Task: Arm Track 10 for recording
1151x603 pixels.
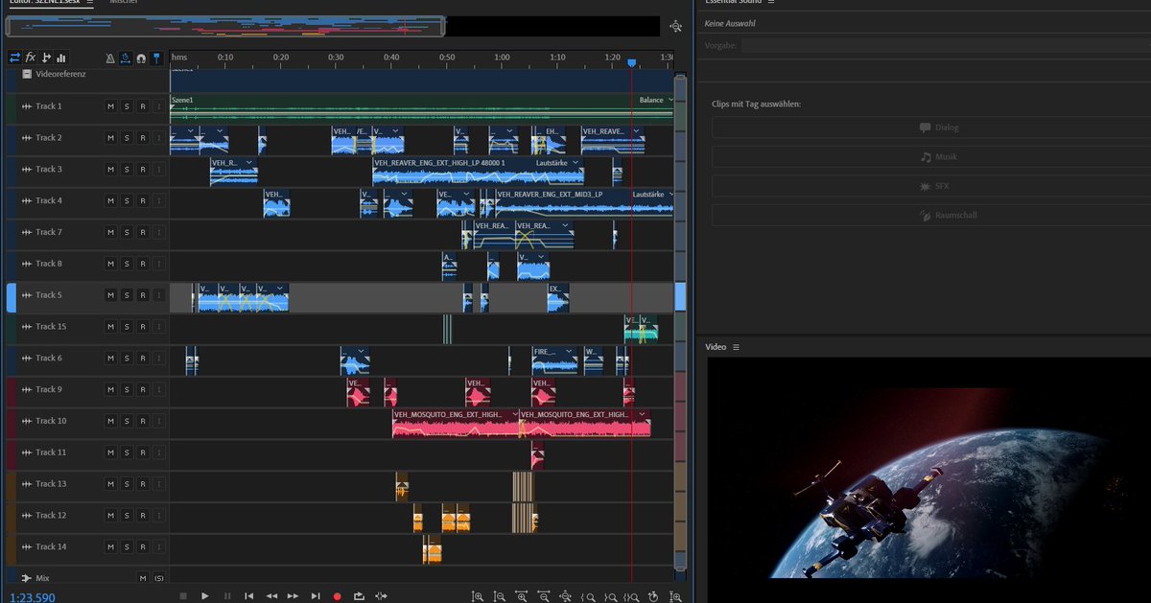Action: 141,420
